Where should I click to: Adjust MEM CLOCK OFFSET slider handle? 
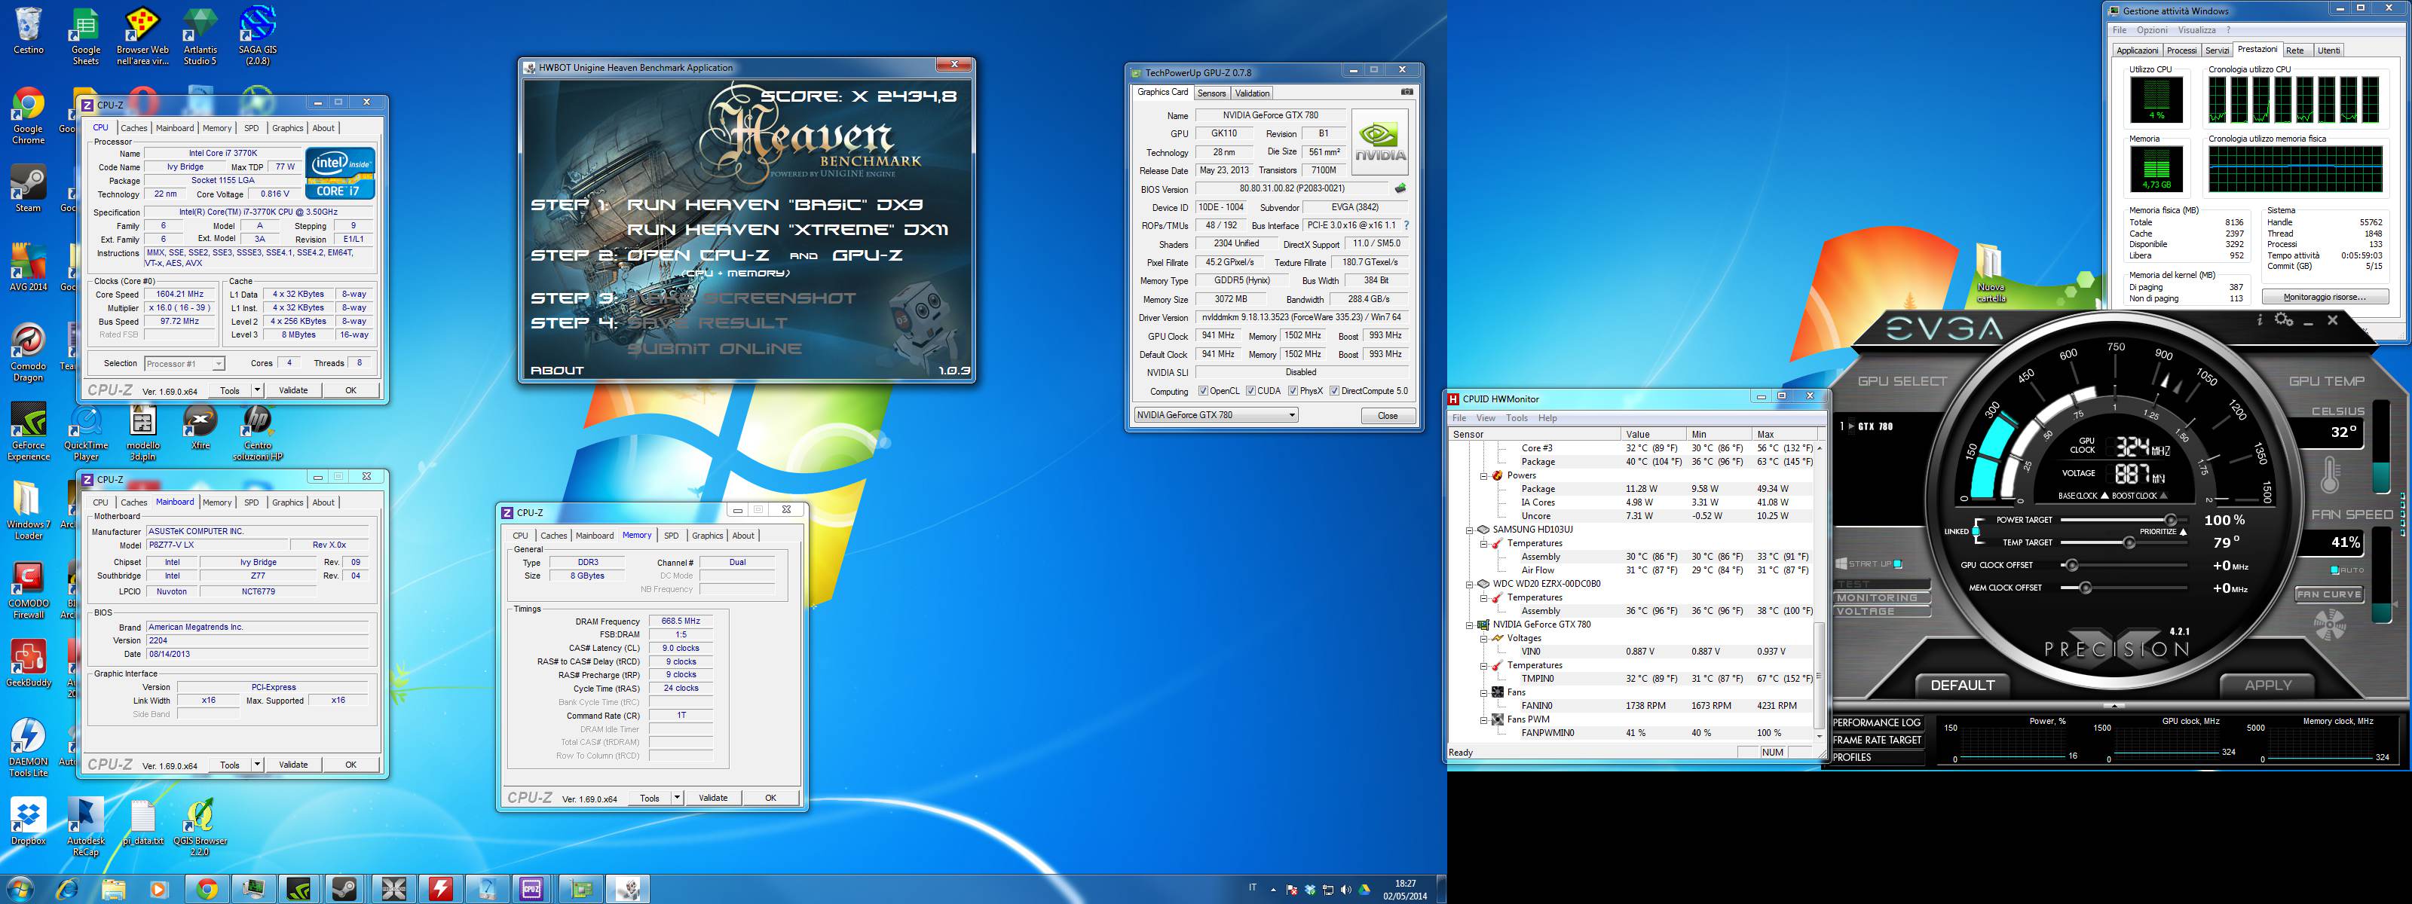2085,588
